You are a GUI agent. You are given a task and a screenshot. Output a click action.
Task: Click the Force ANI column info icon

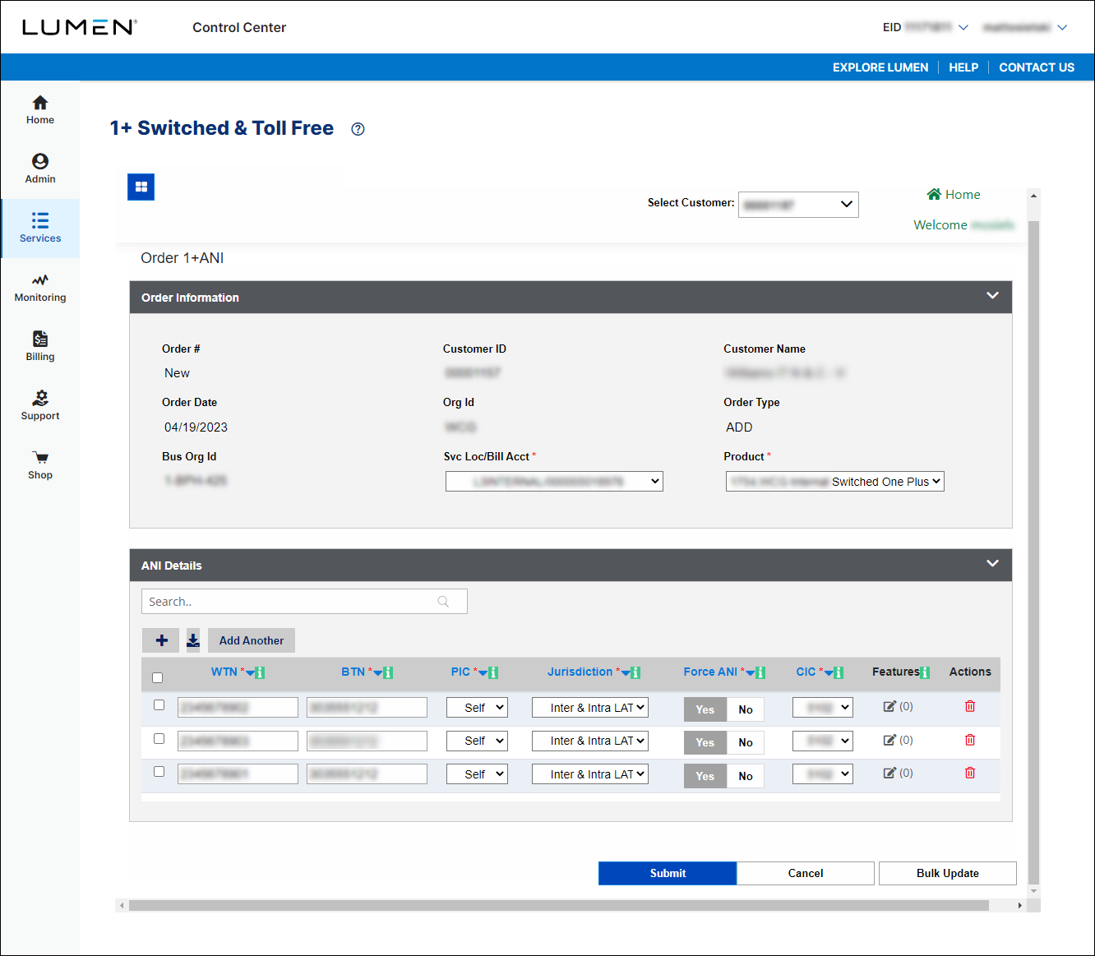[x=760, y=672]
